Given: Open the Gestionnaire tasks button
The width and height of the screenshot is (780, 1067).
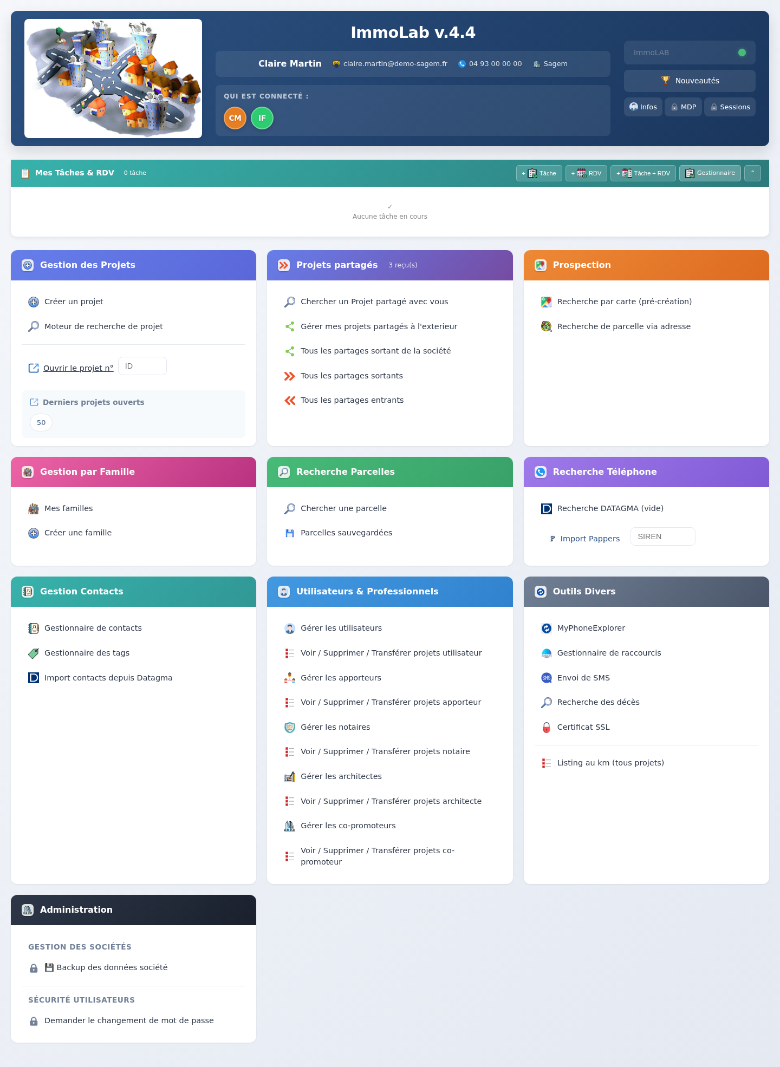Looking at the screenshot, I should pyautogui.click(x=710, y=173).
